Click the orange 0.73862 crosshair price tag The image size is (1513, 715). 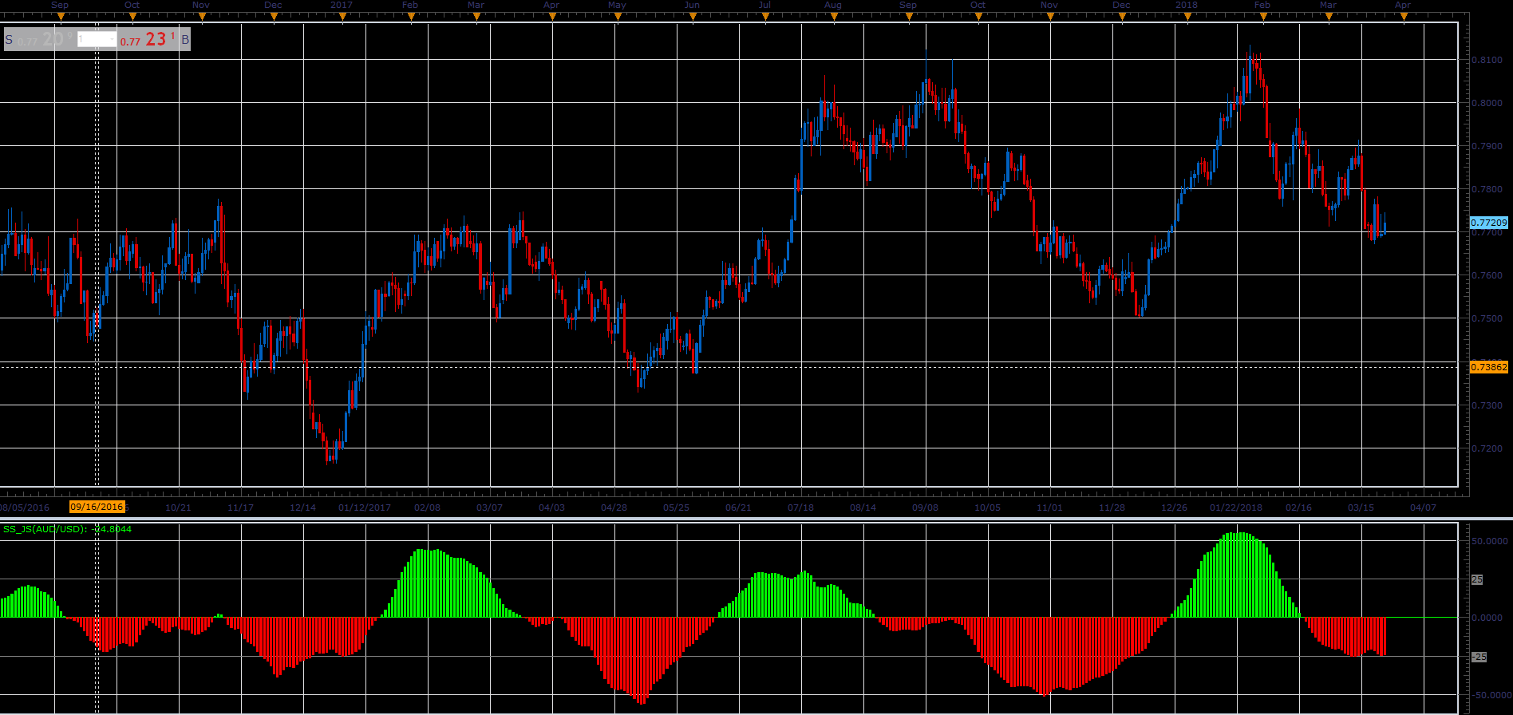(1489, 367)
